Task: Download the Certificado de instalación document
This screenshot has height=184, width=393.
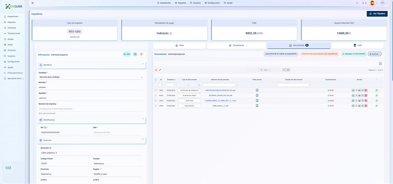Action: [353, 90]
